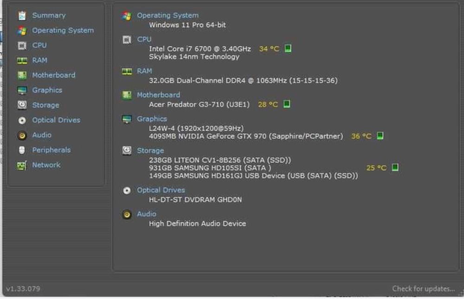Select the CPU entry in the sidebar

[x=39, y=45]
